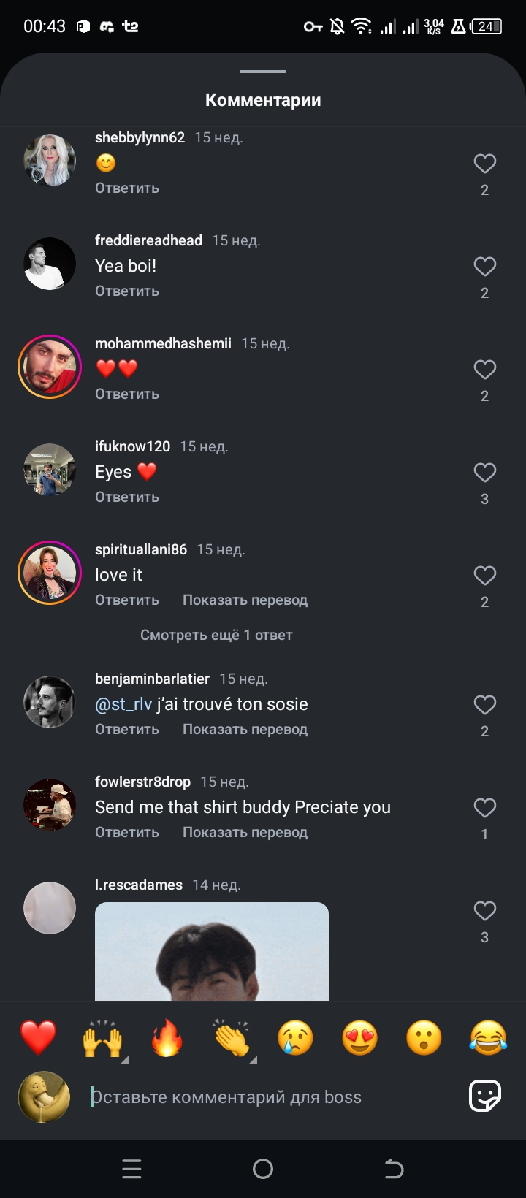526x1198 pixels.
Task: Show translation for benjaminbarlatier's comment
Action: tap(245, 729)
